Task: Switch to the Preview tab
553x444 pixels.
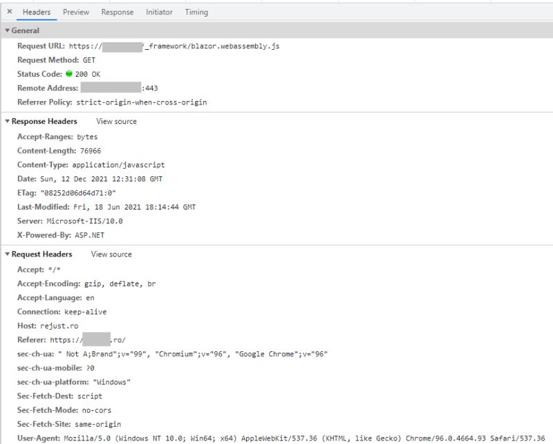Action: [75, 12]
